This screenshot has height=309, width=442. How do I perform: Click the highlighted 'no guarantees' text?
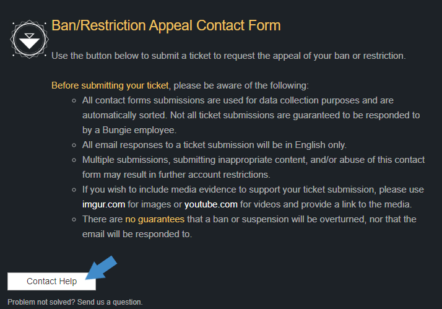tap(155, 219)
